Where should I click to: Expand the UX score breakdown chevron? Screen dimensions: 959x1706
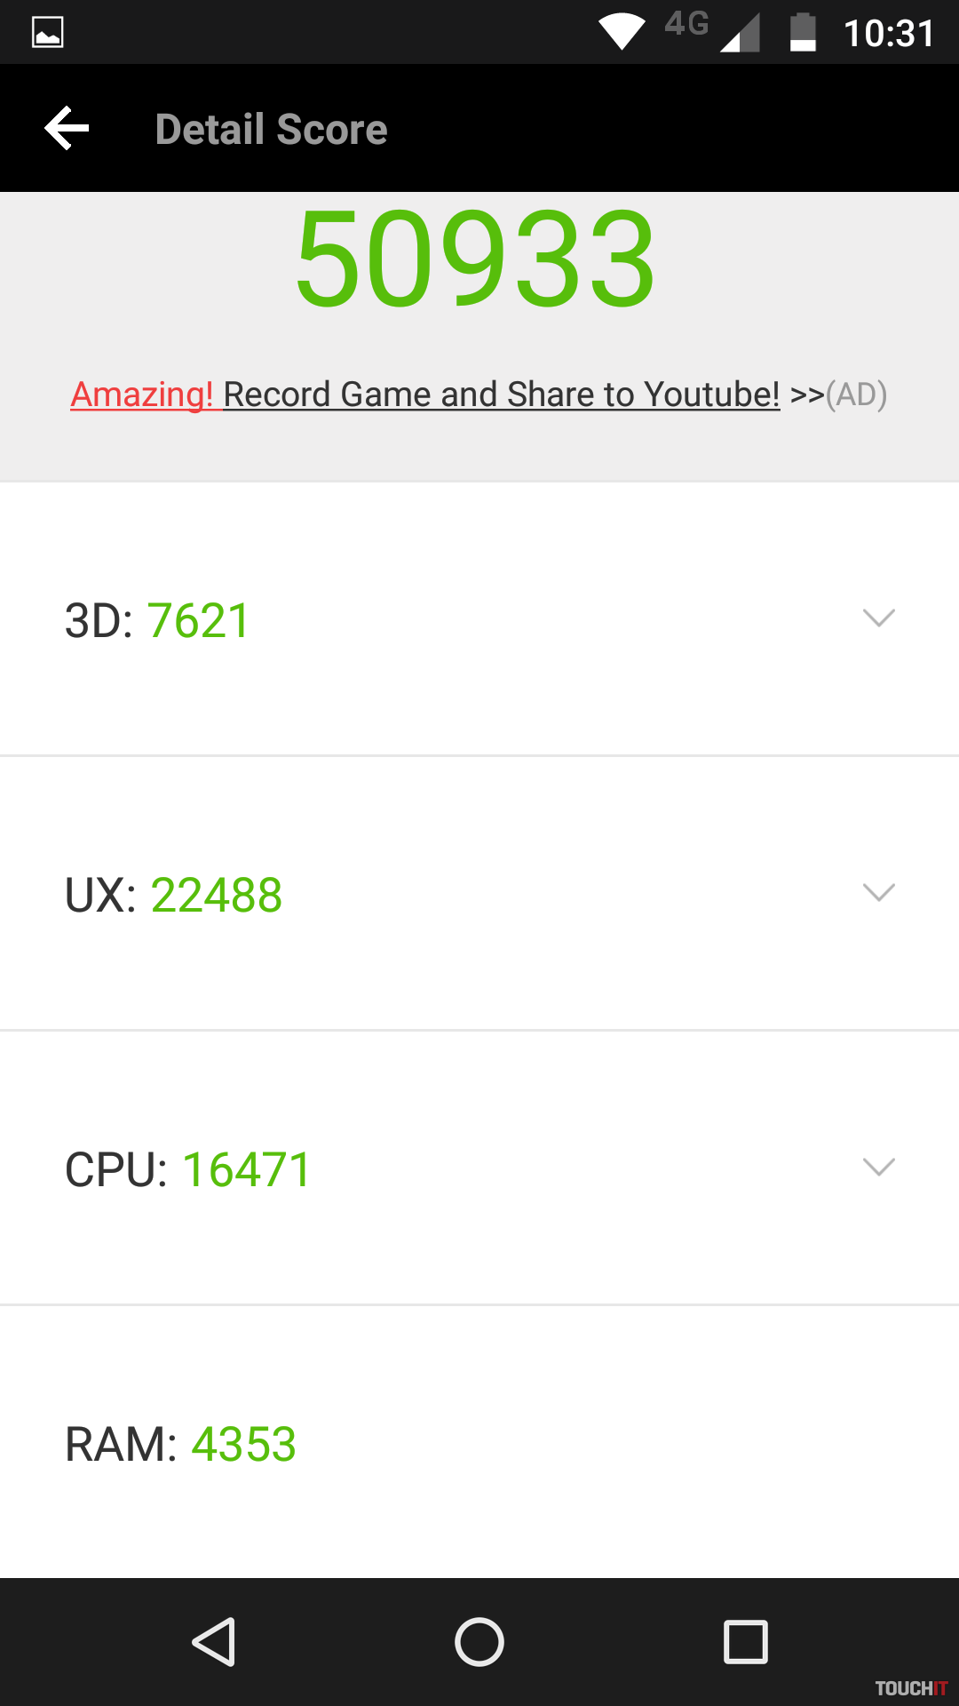pyautogui.click(x=878, y=892)
